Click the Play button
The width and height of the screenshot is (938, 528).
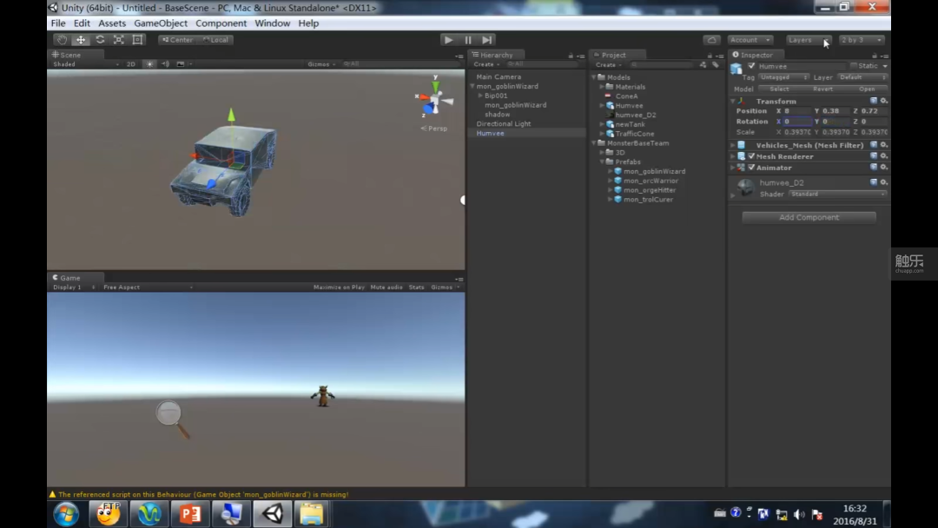tap(448, 39)
